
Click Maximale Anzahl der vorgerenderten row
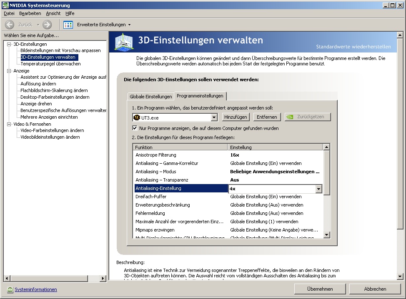point(228,222)
